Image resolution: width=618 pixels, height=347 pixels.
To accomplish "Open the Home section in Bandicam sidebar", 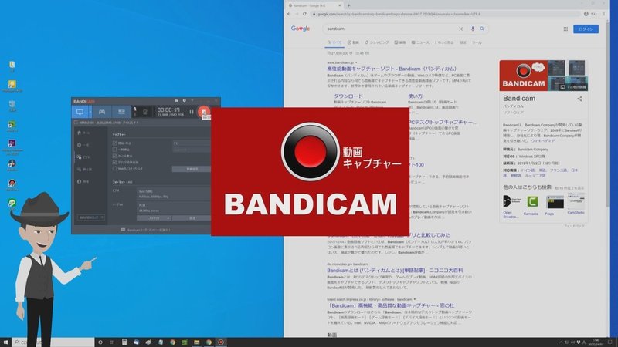I will point(83,133).
